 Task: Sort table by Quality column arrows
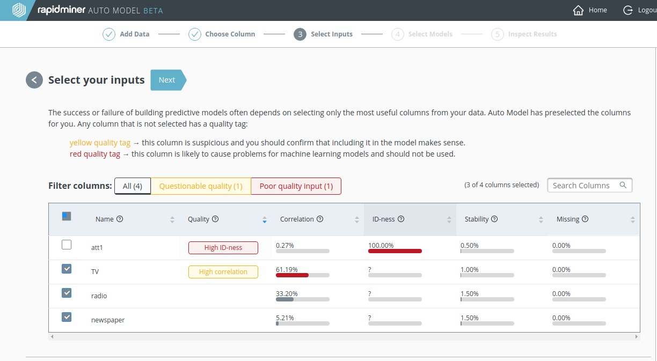[x=264, y=219]
